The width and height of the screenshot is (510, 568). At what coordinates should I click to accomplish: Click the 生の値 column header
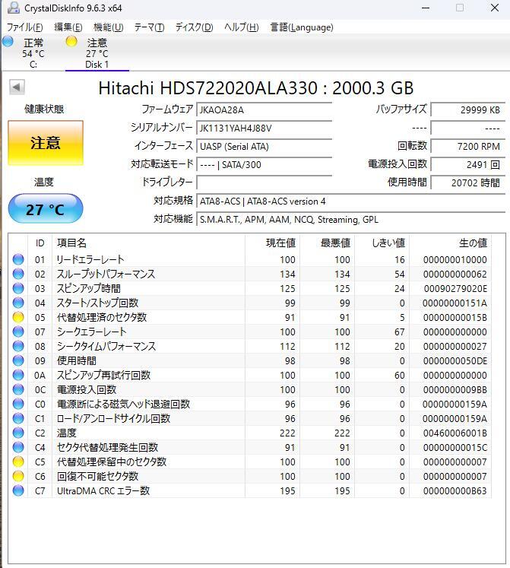coord(472,243)
